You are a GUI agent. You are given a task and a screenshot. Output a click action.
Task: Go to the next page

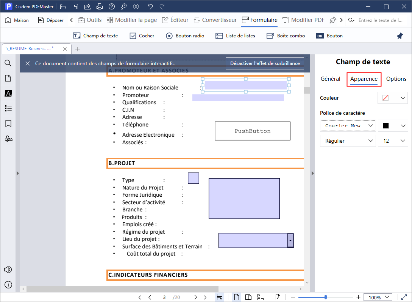(195, 297)
